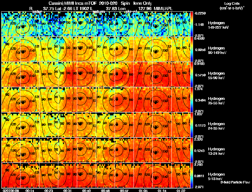
Task: Select the 'Hydrogen 149-227 keV' label
Action: 218,25
